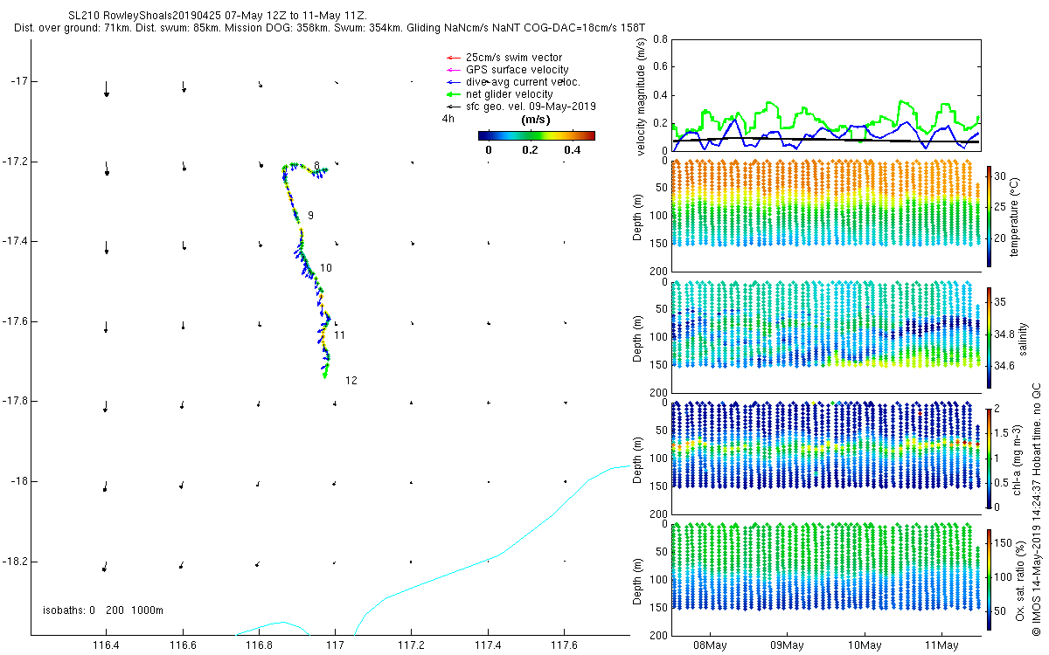Click the 09May time axis label

(787, 646)
